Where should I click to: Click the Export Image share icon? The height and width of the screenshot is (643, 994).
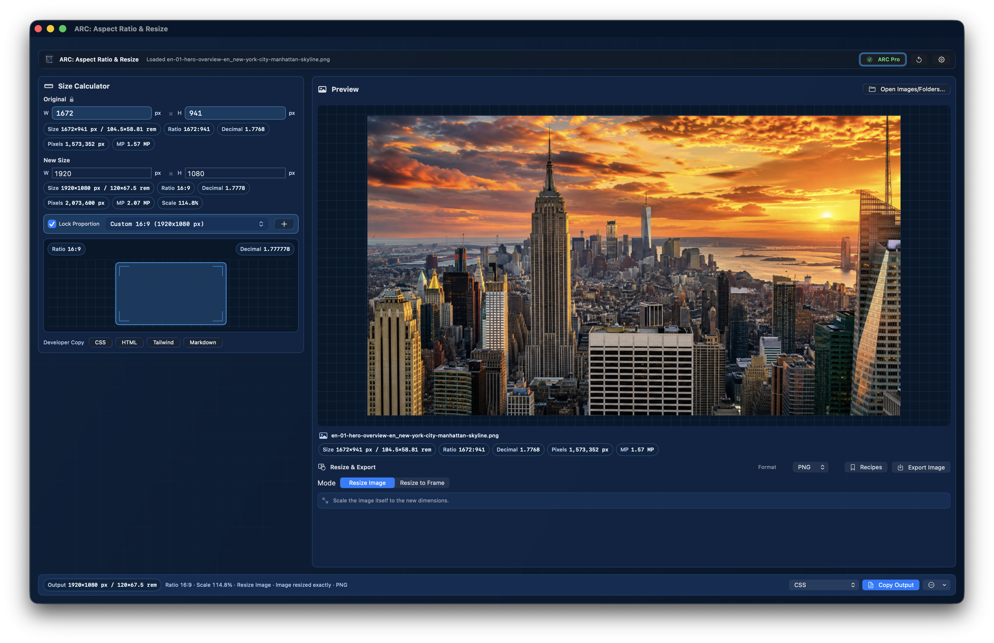pos(901,467)
